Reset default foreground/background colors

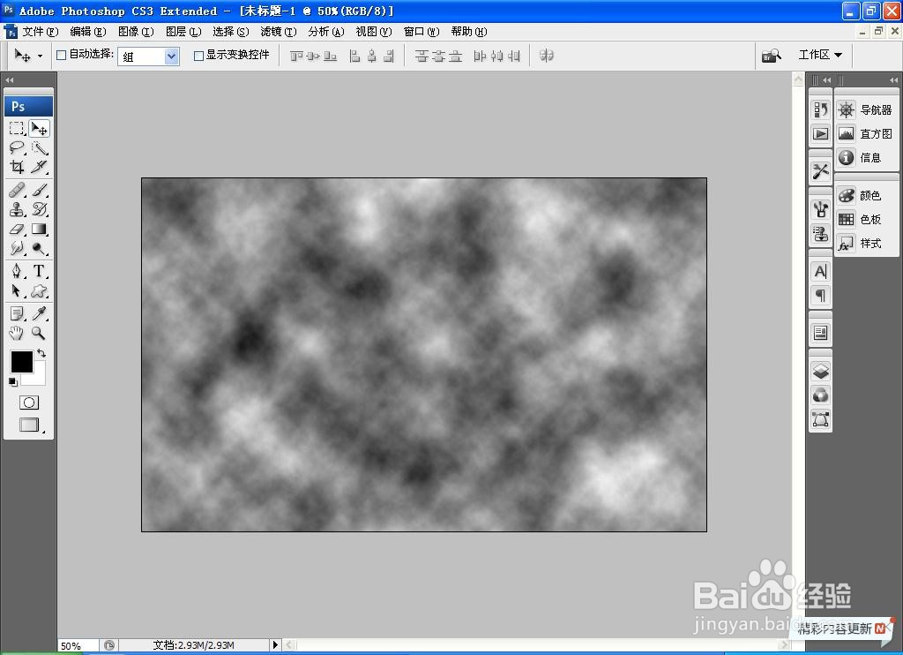pyautogui.click(x=12, y=381)
